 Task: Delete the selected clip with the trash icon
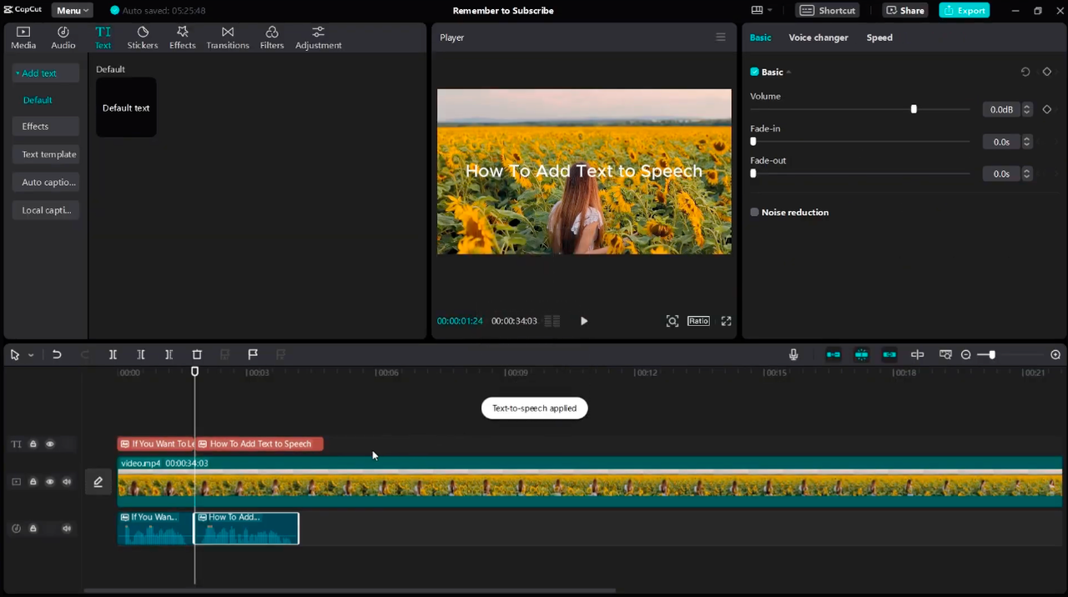(197, 354)
